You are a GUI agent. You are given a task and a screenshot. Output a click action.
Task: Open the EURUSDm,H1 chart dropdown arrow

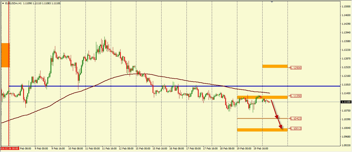(x=3, y=3)
